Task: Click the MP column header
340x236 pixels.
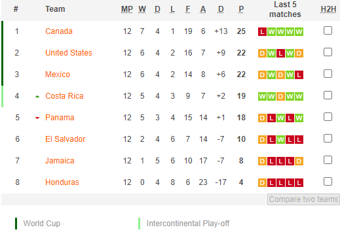Action: coord(127,9)
